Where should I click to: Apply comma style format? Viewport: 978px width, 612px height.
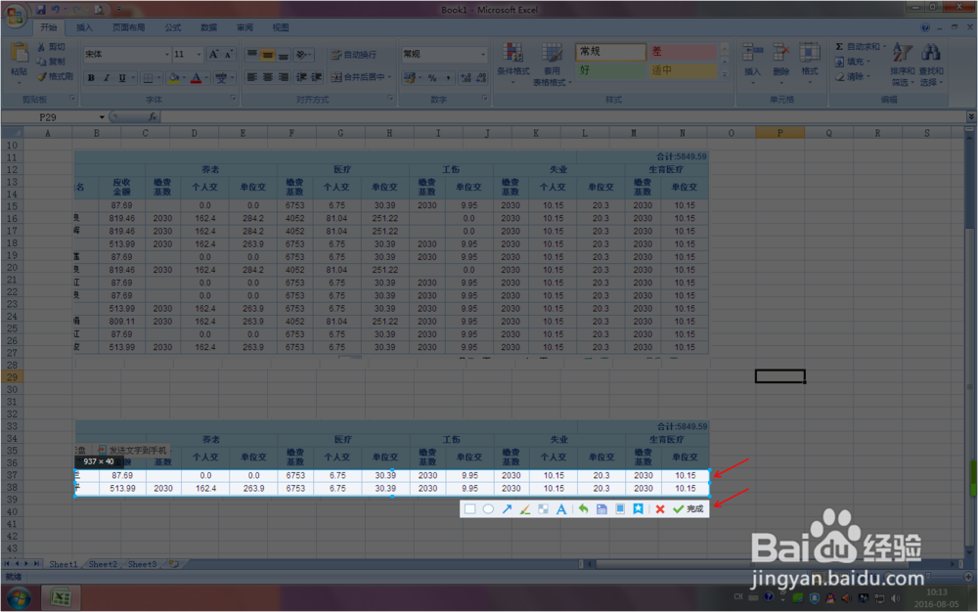[x=448, y=78]
